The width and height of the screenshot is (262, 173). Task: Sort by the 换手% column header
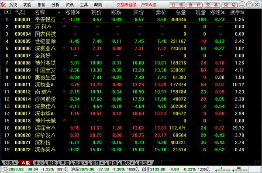pos(237,12)
